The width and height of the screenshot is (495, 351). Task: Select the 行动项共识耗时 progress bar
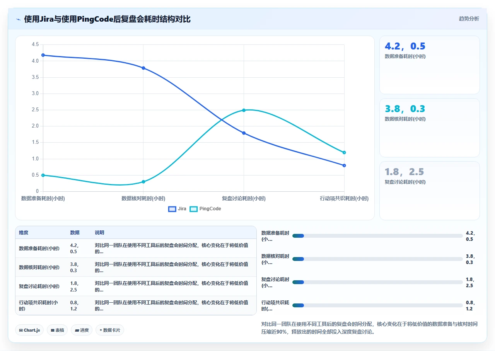[x=377, y=305]
